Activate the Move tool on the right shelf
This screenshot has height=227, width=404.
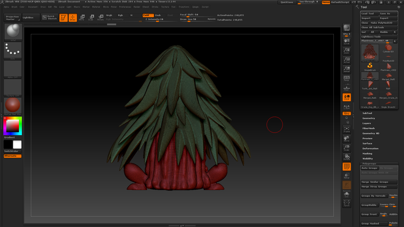[346, 137]
